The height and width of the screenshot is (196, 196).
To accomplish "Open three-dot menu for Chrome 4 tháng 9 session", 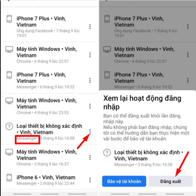I will [x=90, y=106].
